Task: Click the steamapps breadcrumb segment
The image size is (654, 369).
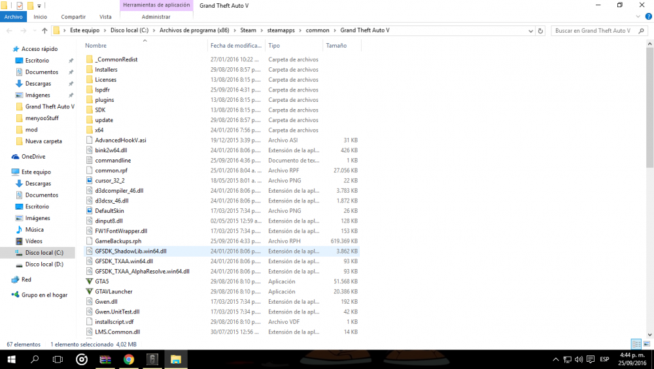Action: click(281, 31)
